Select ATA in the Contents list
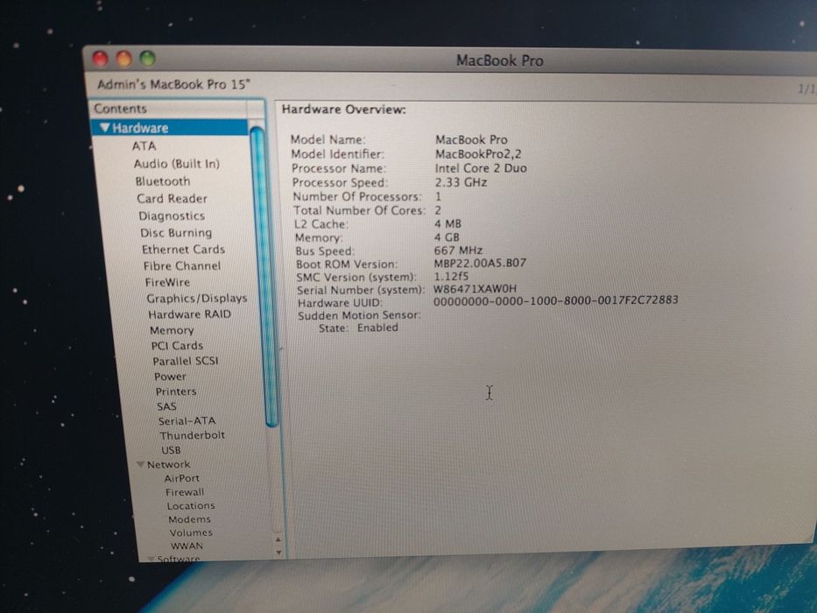 (x=144, y=146)
